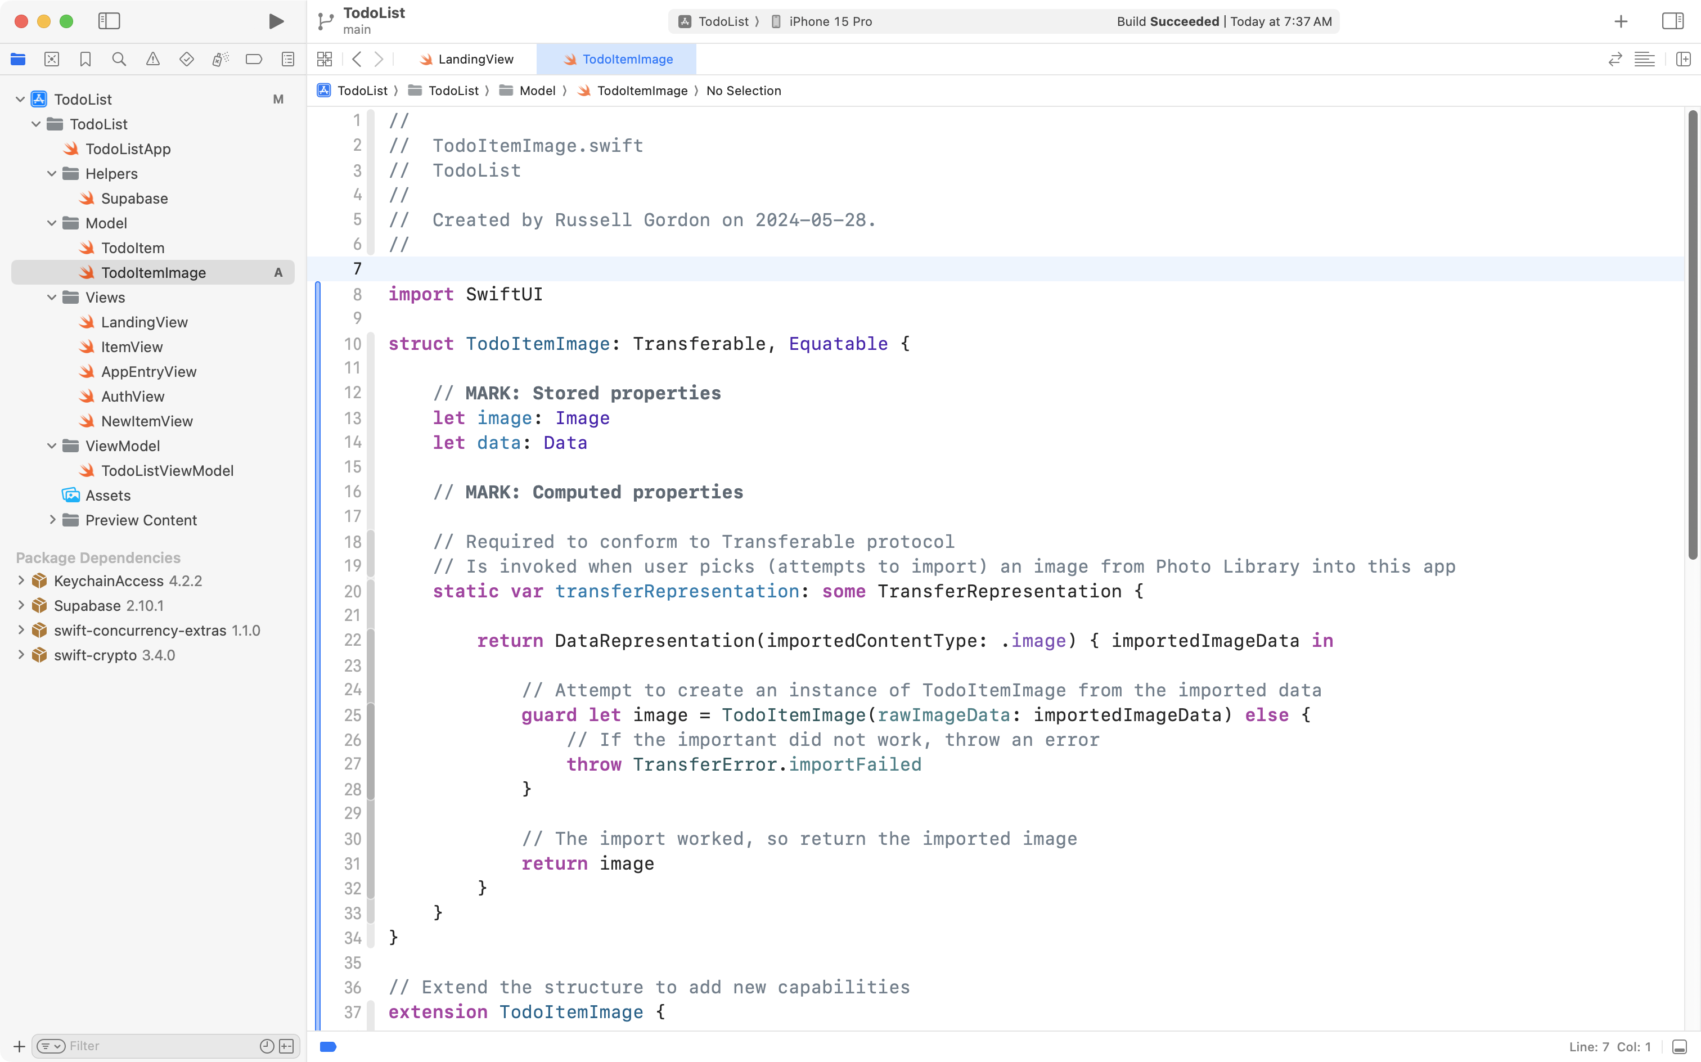
Task: Open the Report navigator
Action: [288, 59]
